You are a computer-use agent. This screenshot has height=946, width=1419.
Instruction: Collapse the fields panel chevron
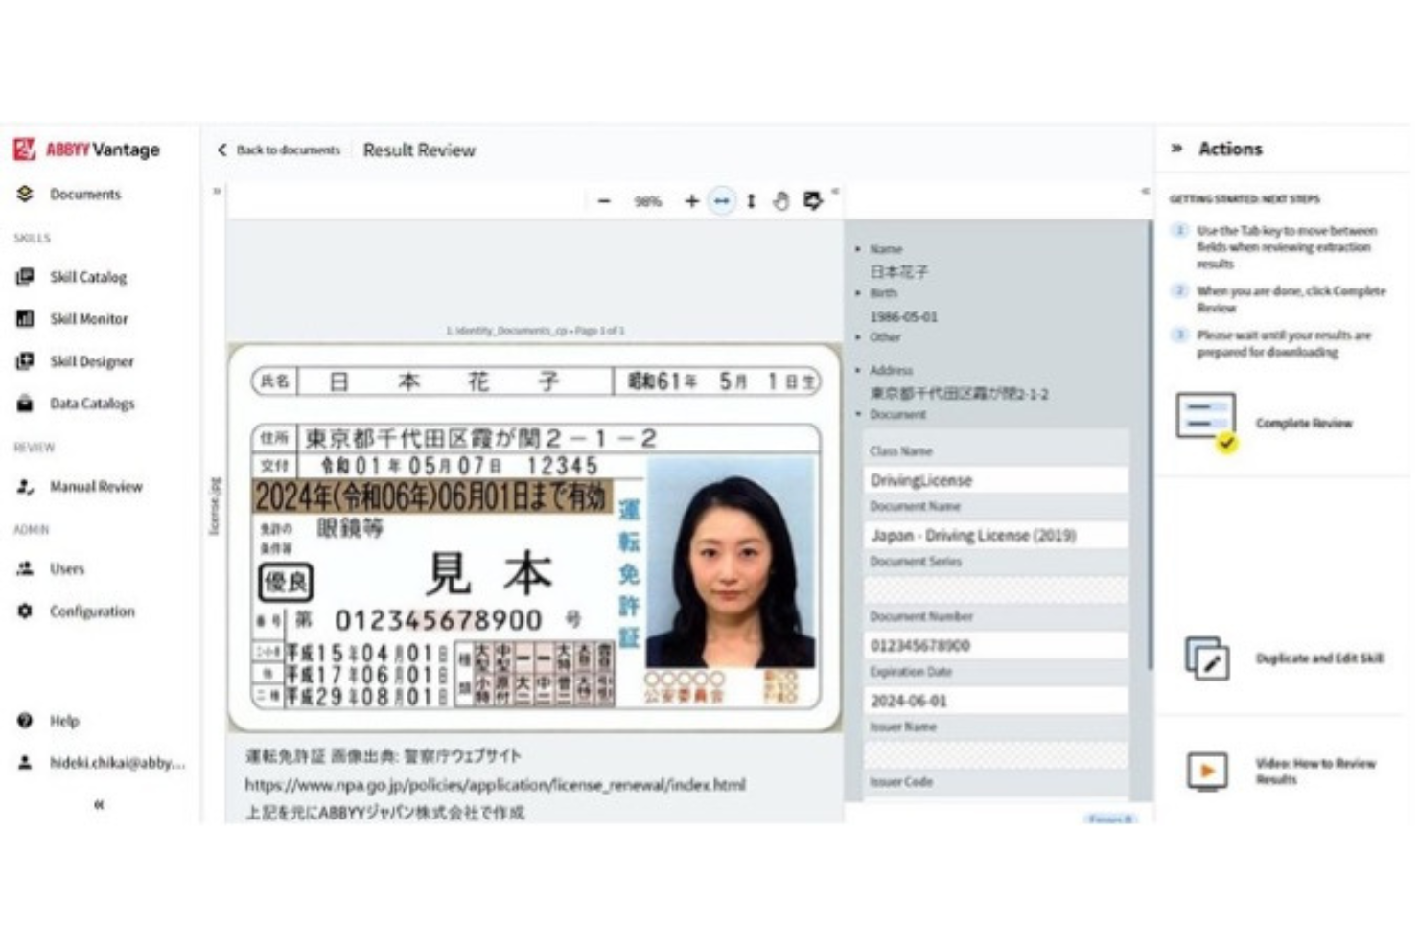(1145, 191)
